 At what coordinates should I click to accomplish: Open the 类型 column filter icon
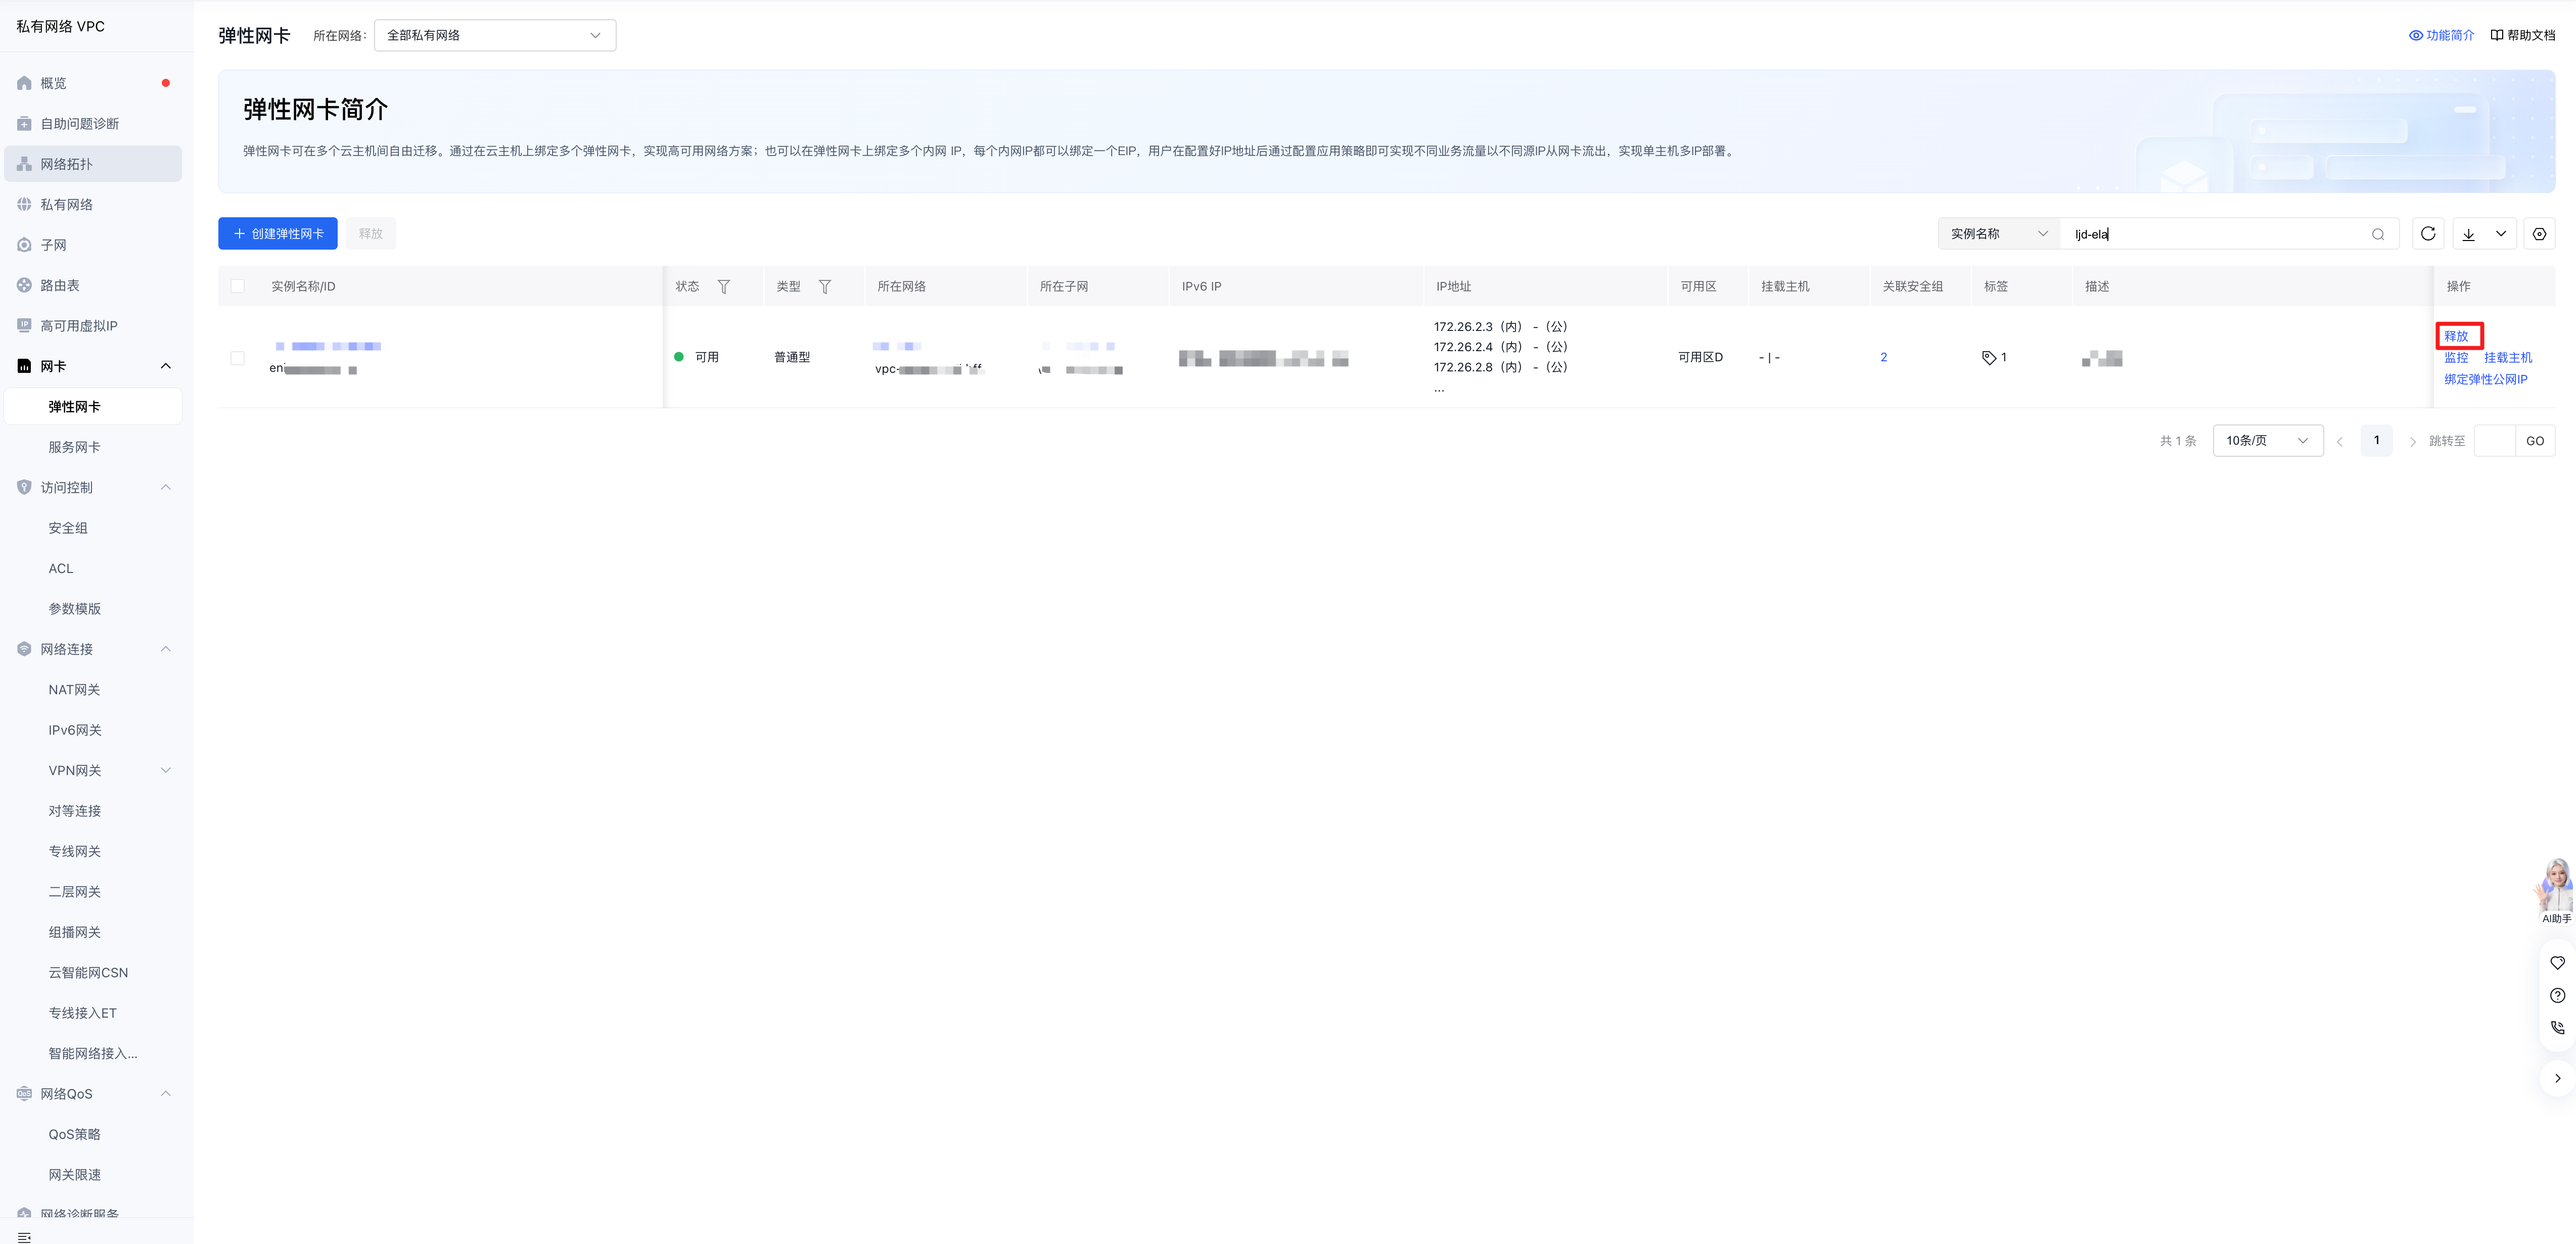[825, 287]
